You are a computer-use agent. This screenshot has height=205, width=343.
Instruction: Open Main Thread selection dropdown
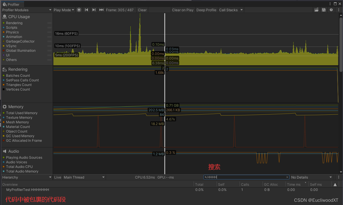pos(84,177)
